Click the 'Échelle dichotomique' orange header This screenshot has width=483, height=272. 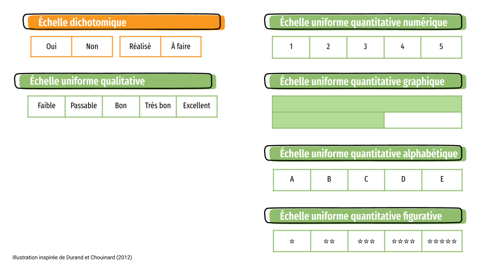tap(124, 22)
